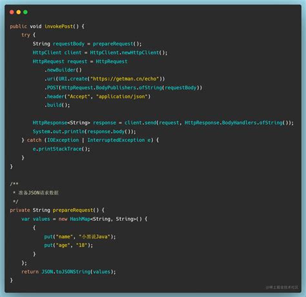Click return JSON.toJSONString(values) line
Image resolution: width=306 pixels, height=297 pixels.
(68, 272)
